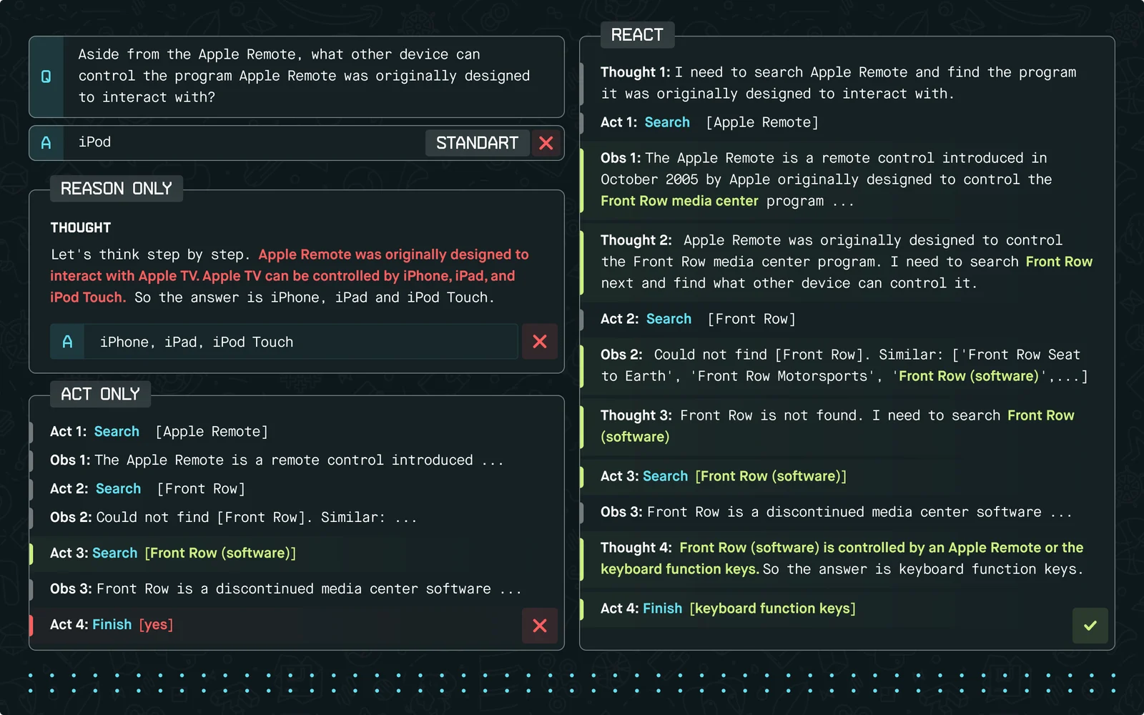Click '[Front Row]' in REACT Act 2

click(x=751, y=319)
